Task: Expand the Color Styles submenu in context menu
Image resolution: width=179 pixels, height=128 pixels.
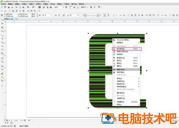Action: pyautogui.click(x=126, y=84)
